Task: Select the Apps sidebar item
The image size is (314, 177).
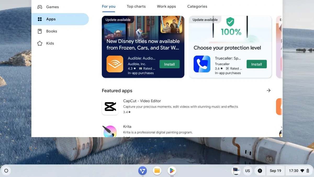Action: 60,19
